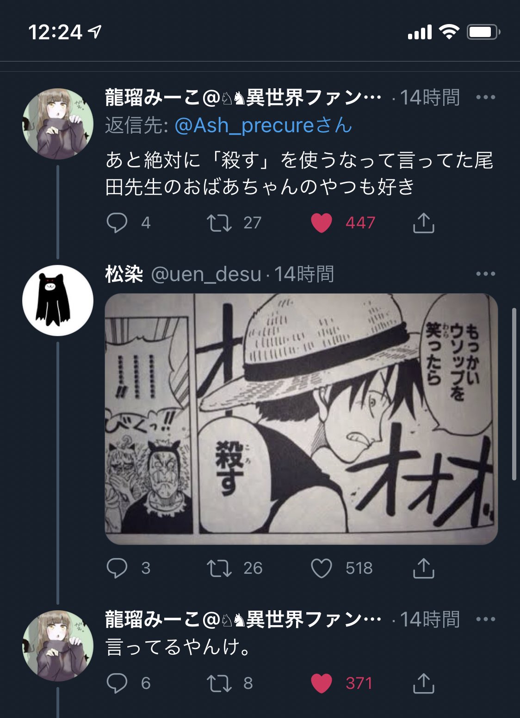The image size is (520, 718).
Task: Reply to the tweet about 尾田先生's grandmother
Action: pos(117,223)
